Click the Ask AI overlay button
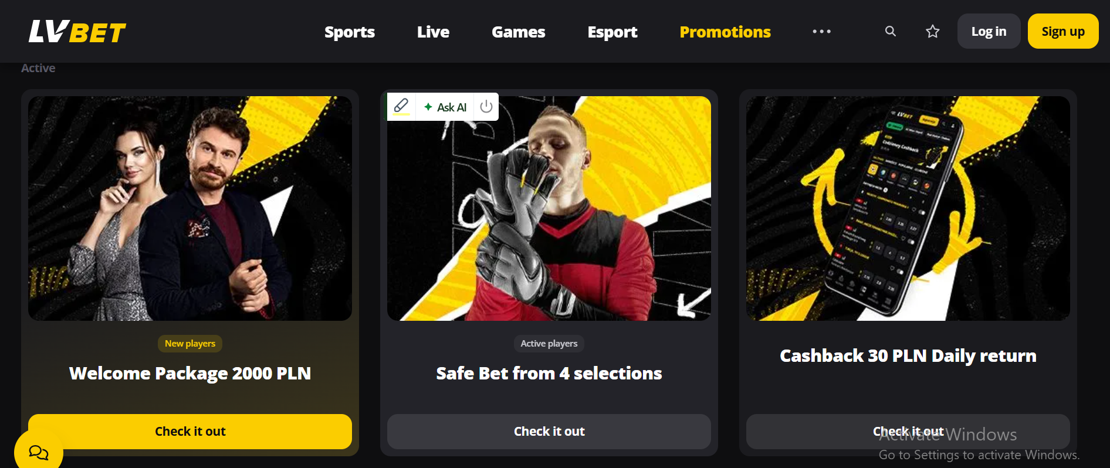 click(x=445, y=107)
